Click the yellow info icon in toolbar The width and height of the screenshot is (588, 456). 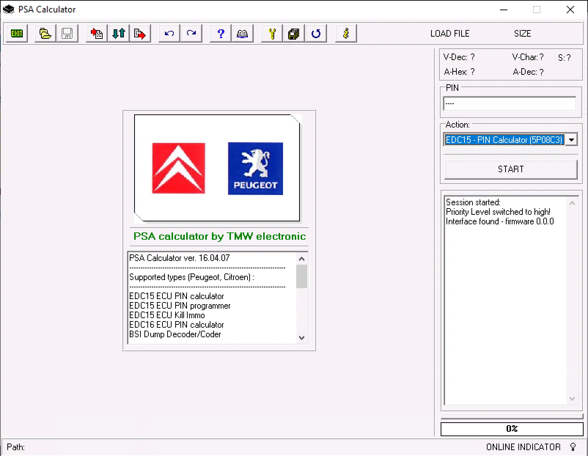(346, 33)
